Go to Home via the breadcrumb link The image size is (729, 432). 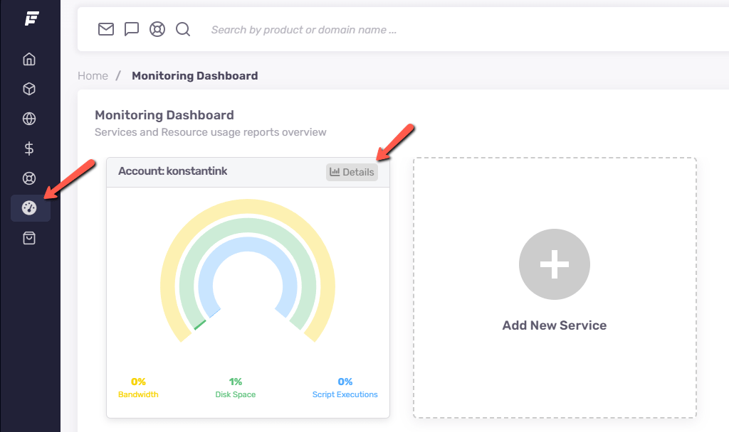pos(93,75)
